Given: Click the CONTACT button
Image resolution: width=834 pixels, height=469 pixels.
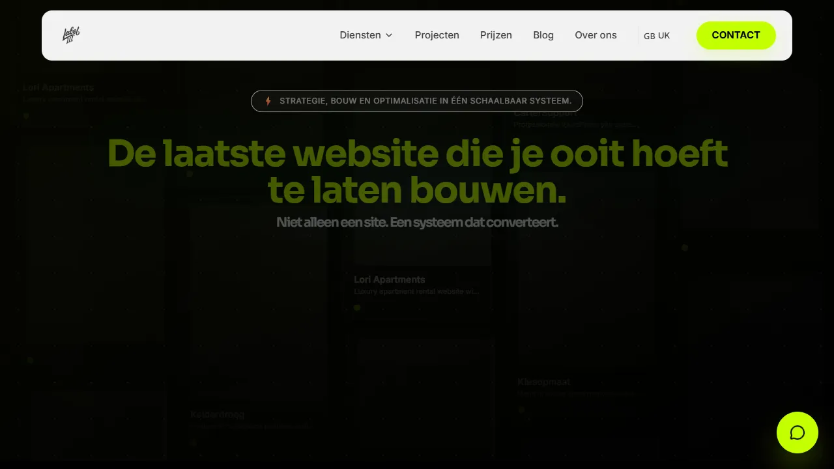Looking at the screenshot, I should (736, 35).
